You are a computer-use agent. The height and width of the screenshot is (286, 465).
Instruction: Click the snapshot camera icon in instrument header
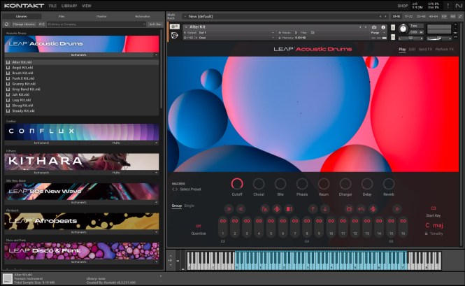click(x=374, y=27)
